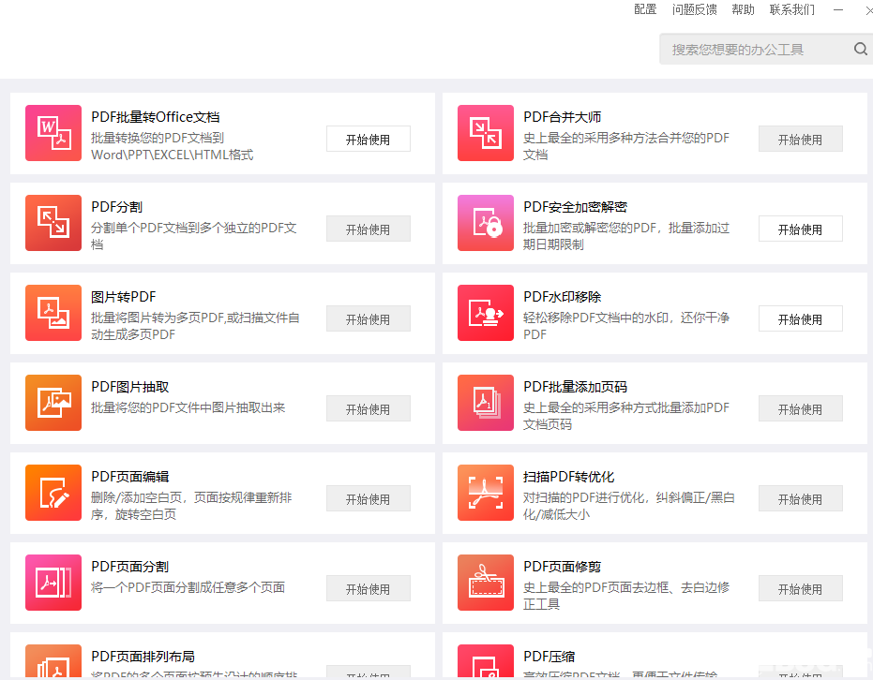Open the PDF页面修剪 scissors icon
873x680 pixels.
tap(486, 583)
